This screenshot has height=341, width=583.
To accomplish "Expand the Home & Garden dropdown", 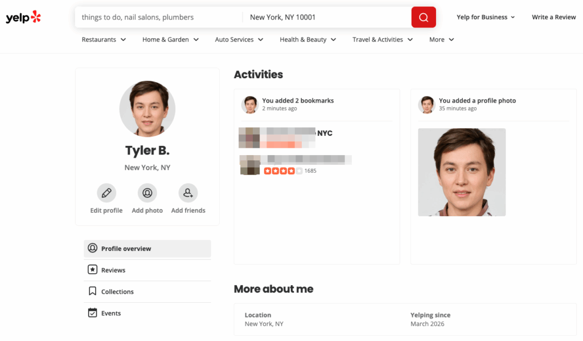I will (170, 40).
